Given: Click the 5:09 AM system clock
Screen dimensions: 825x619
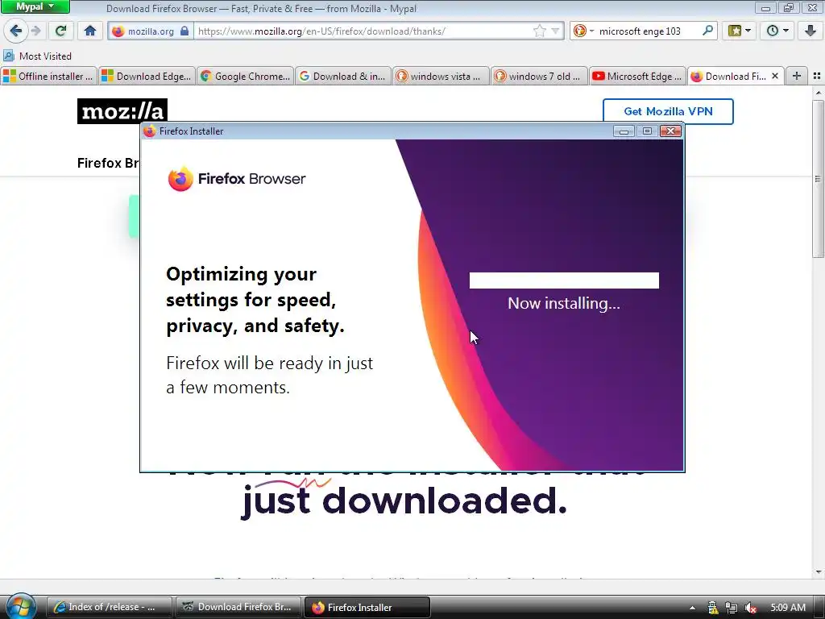Looking at the screenshot, I should 788,608.
